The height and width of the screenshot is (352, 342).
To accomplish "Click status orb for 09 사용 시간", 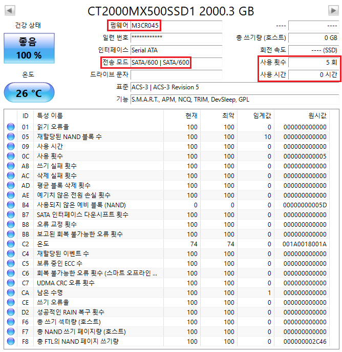I will [x=11, y=146].
